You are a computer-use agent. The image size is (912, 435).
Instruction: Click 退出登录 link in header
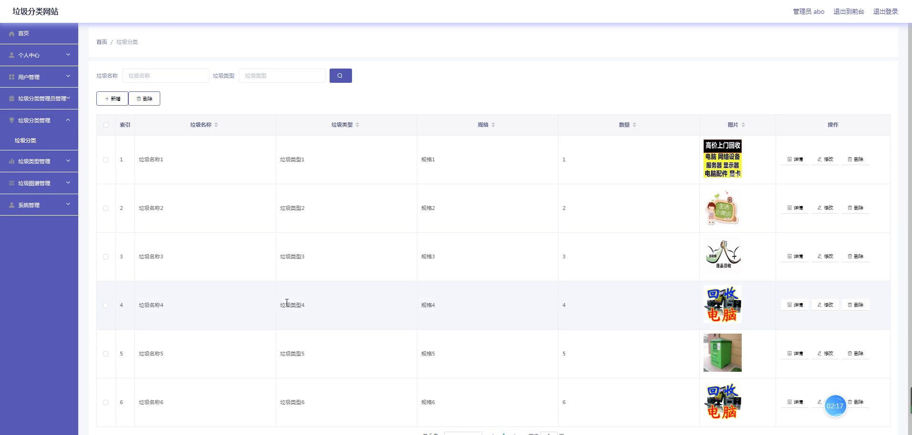[885, 11]
